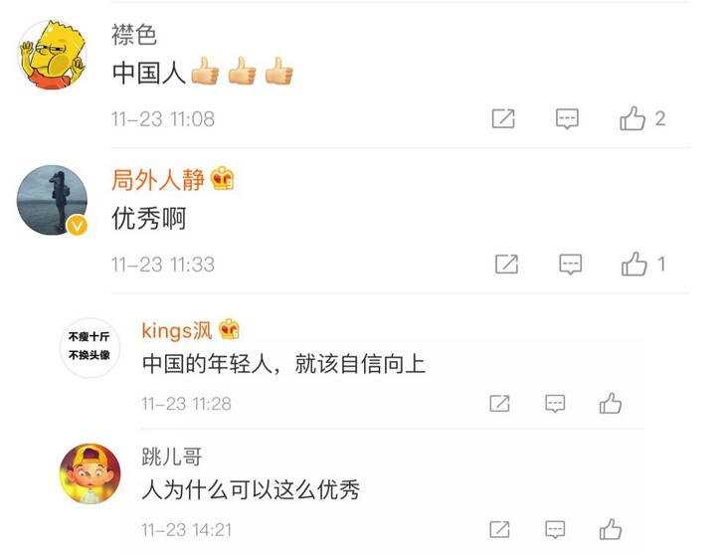The width and height of the screenshot is (725, 554).
Task: Like the comment by 襟色
Action: pyautogui.click(x=633, y=118)
